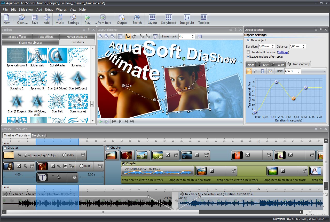Click the Timeline horizontal scrollbar thumb
The width and height of the screenshot is (330, 222).
point(103,212)
